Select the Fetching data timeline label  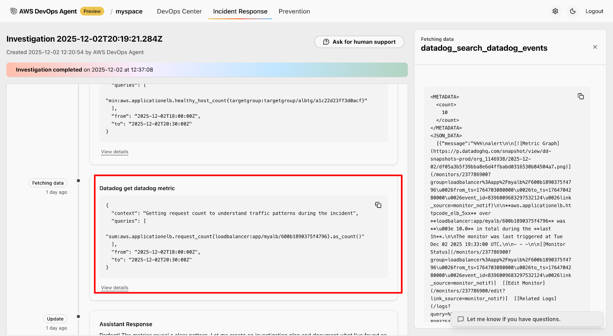[x=48, y=183]
